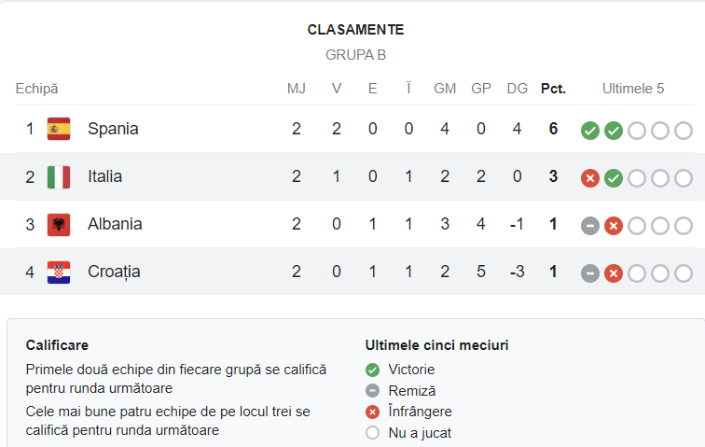Click Albania's gray draw icon

coord(590,226)
